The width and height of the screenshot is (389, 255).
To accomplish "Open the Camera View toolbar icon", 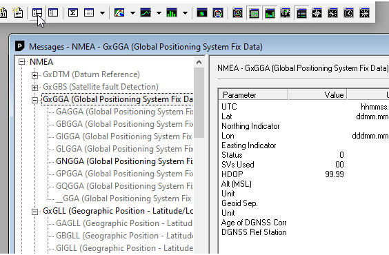I will click(202, 13).
